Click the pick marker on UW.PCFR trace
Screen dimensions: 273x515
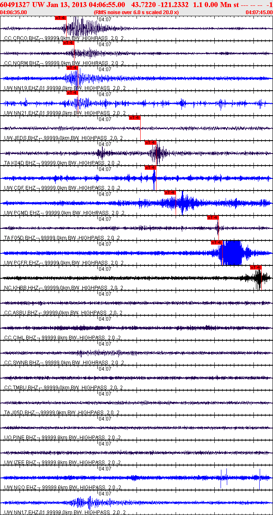(217, 243)
